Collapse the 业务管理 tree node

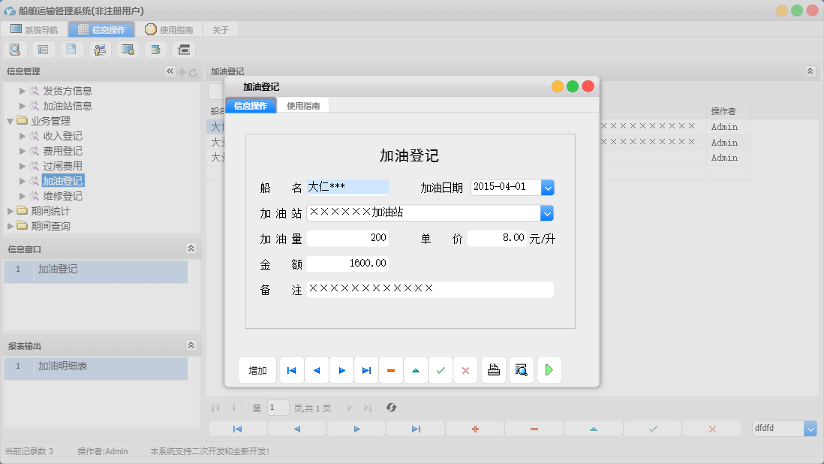click(x=10, y=120)
